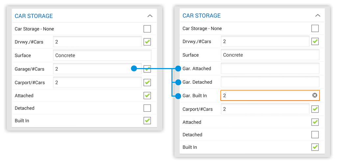Uncheck Carport/#Cars checkbox in left panel
Screen dimensions: 337x163
(147, 82)
